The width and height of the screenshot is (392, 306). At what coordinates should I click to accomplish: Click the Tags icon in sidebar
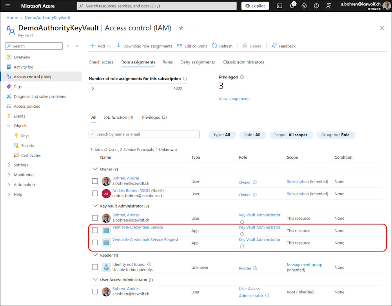coord(9,87)
